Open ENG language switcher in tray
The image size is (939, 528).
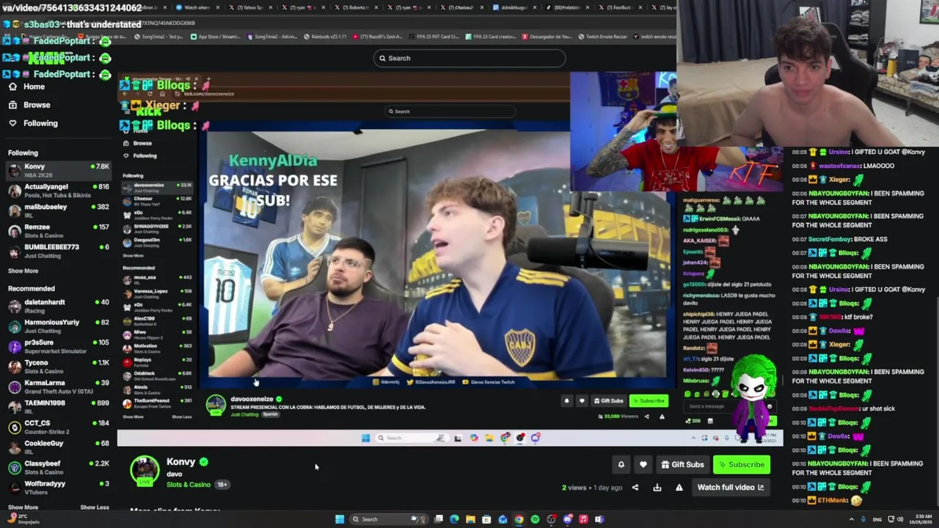tap(877, 519)
